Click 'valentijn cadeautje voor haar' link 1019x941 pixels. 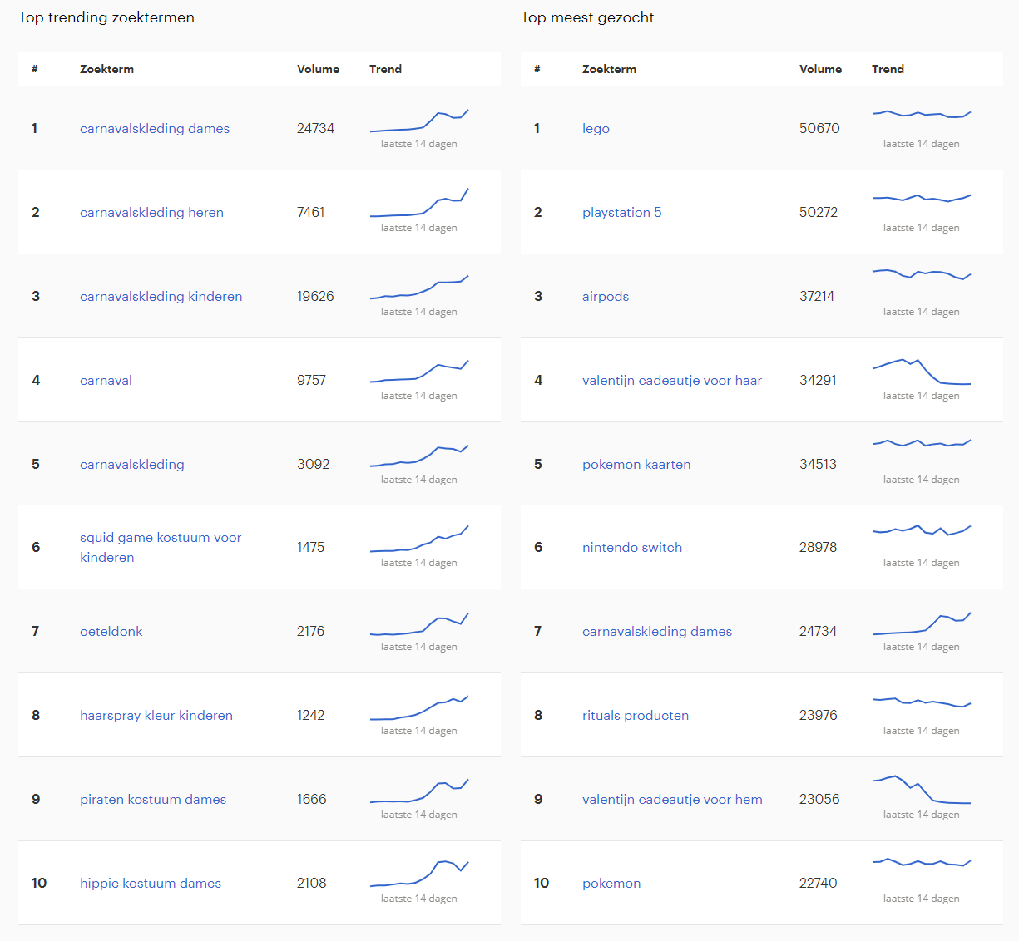pos(671,381)
